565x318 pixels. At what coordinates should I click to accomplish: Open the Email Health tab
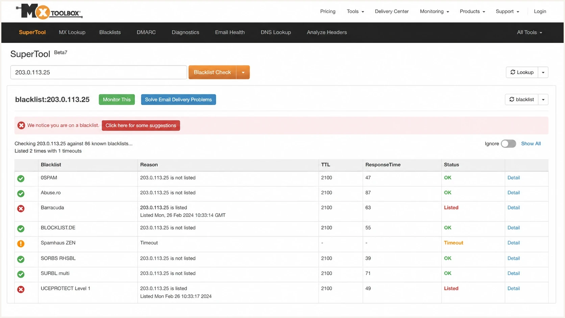click(x=230, y=32)
